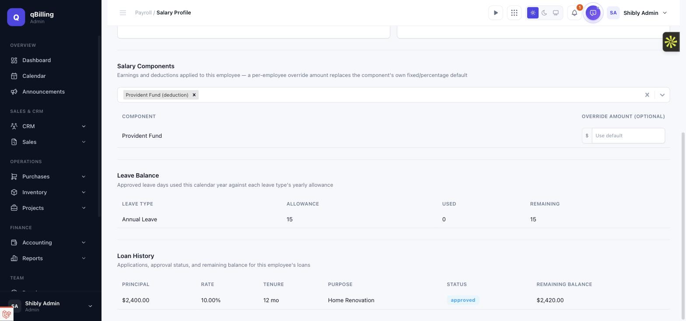686x321 pixels.
Task: Open the apps grid launcher icon
Action: point(514,13)
